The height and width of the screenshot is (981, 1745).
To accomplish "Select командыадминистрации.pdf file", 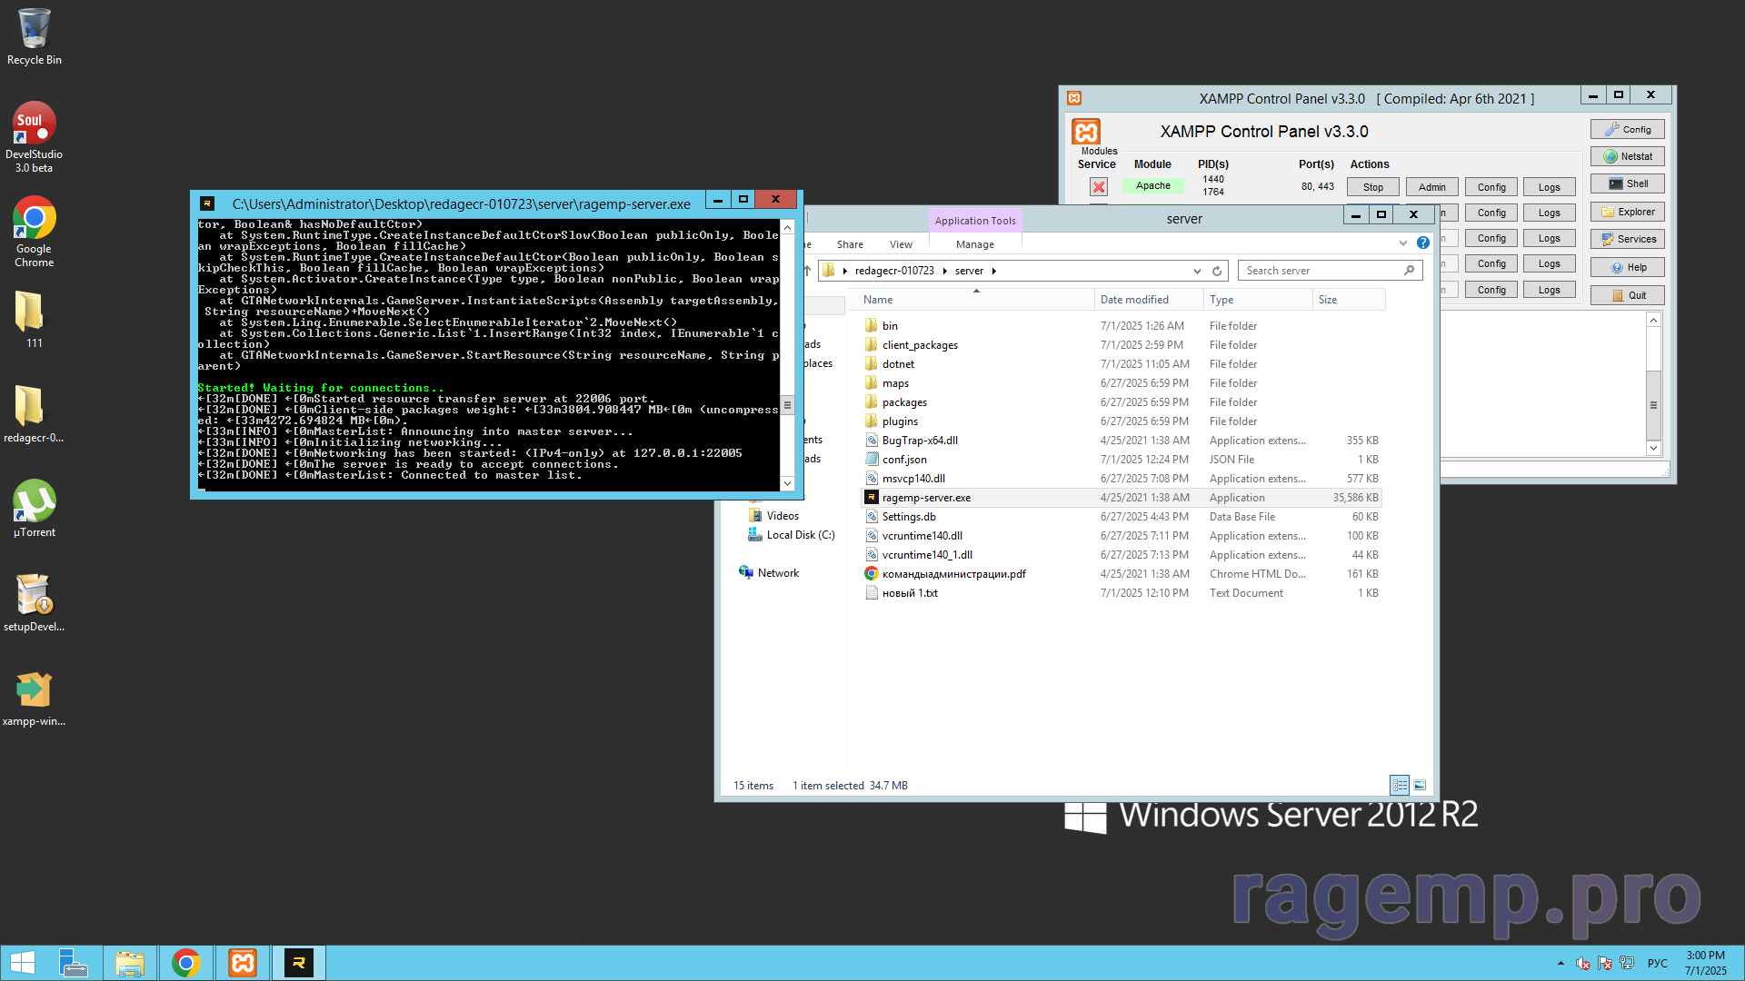I will pos(1121,574).
